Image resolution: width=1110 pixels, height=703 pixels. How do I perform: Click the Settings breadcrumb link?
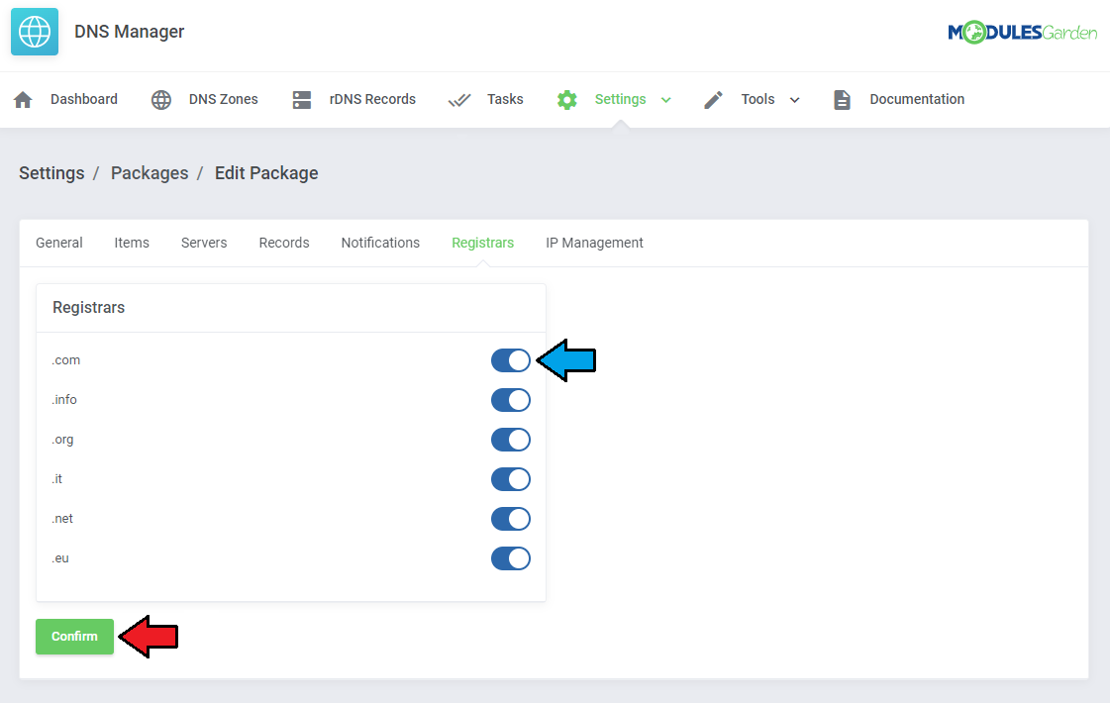[51, 173]
